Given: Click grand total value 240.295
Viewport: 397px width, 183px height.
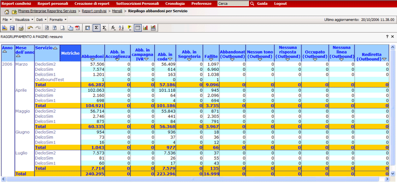Looking at the screenshot, I should tap(95, 174).
